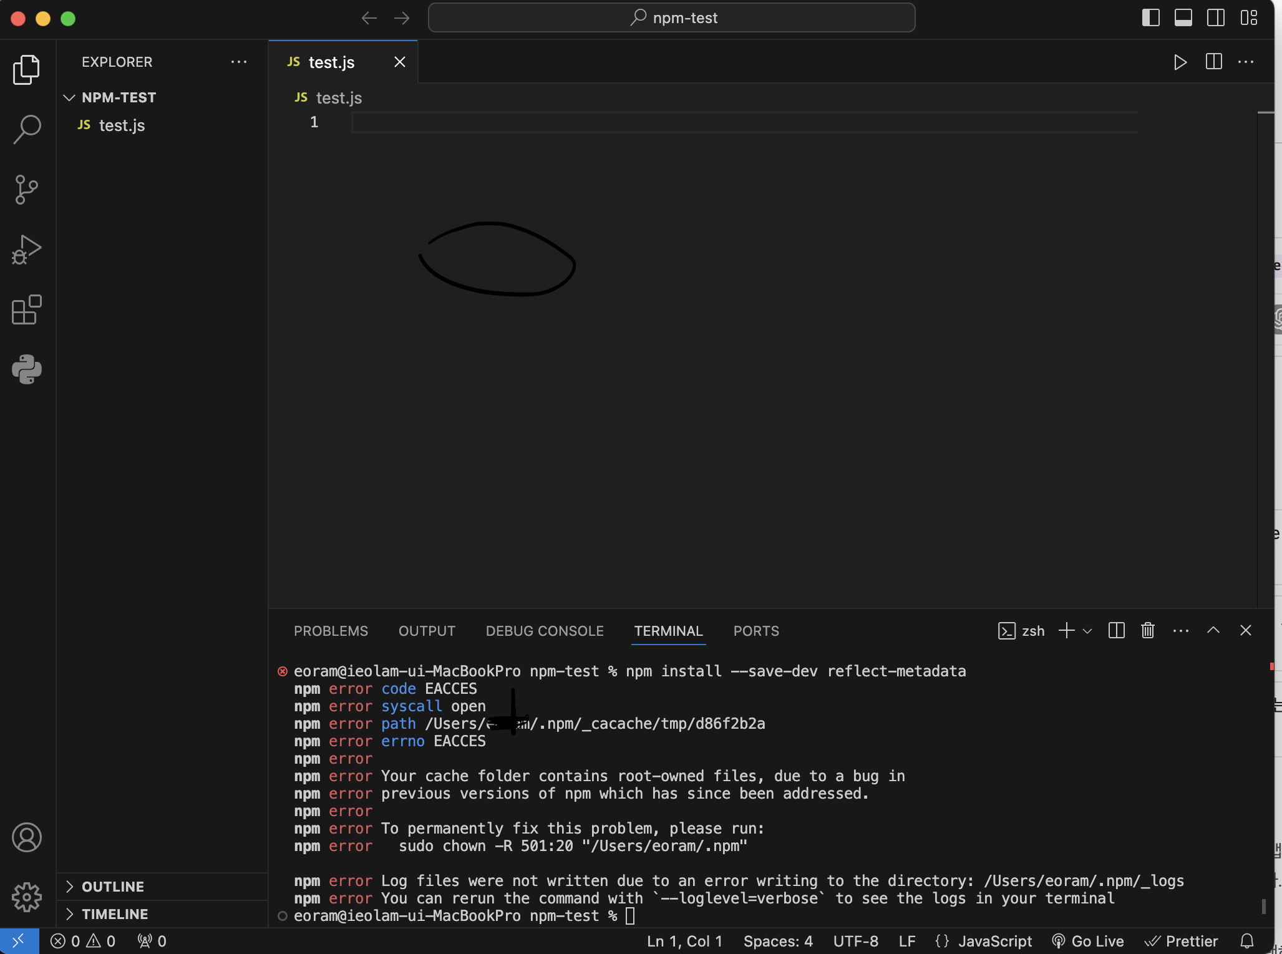
Task: Close the test.js editor tab
Action: point(400,62)
